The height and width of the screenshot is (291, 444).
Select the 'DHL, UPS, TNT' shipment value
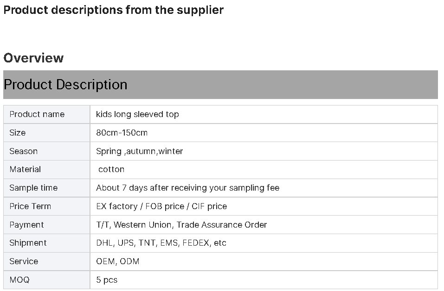[x=161, y=243]
